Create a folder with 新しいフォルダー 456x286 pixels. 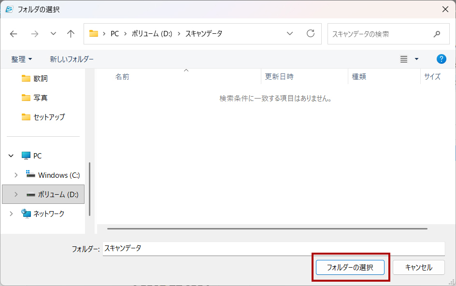(x=70, y=58)
